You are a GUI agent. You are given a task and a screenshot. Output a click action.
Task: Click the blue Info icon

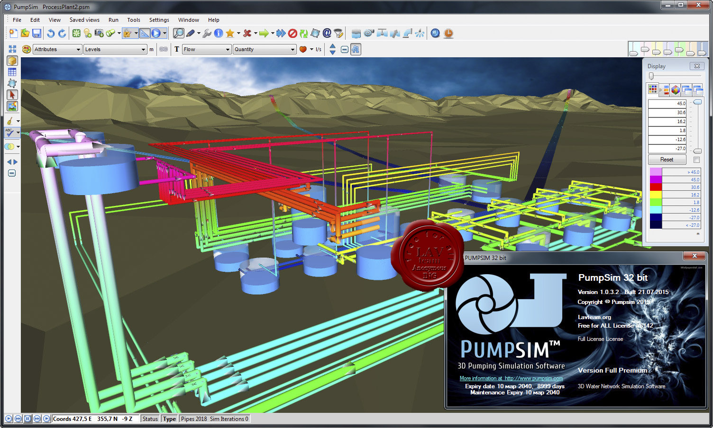tap(219, 33)
